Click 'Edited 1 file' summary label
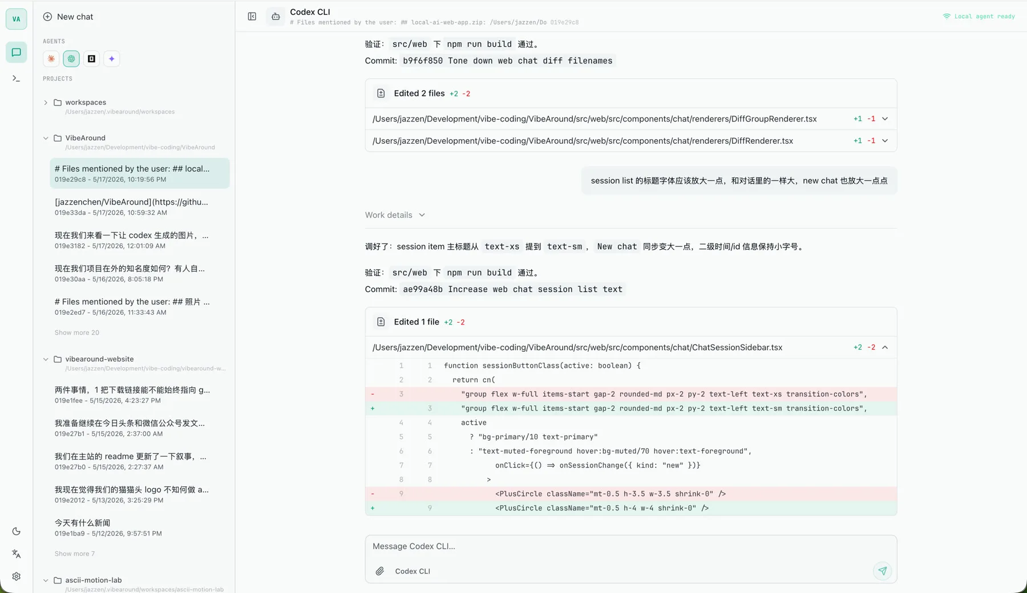Screen dimensions: 1027x593 417,322
